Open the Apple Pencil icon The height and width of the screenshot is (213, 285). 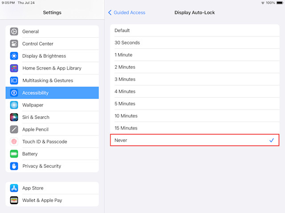pos(14,129)
